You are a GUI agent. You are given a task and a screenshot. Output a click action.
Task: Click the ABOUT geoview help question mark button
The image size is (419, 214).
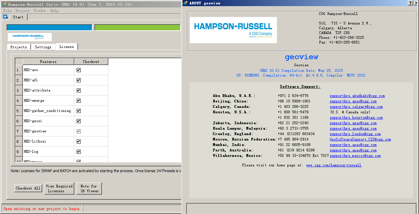[x=410, y=3]
